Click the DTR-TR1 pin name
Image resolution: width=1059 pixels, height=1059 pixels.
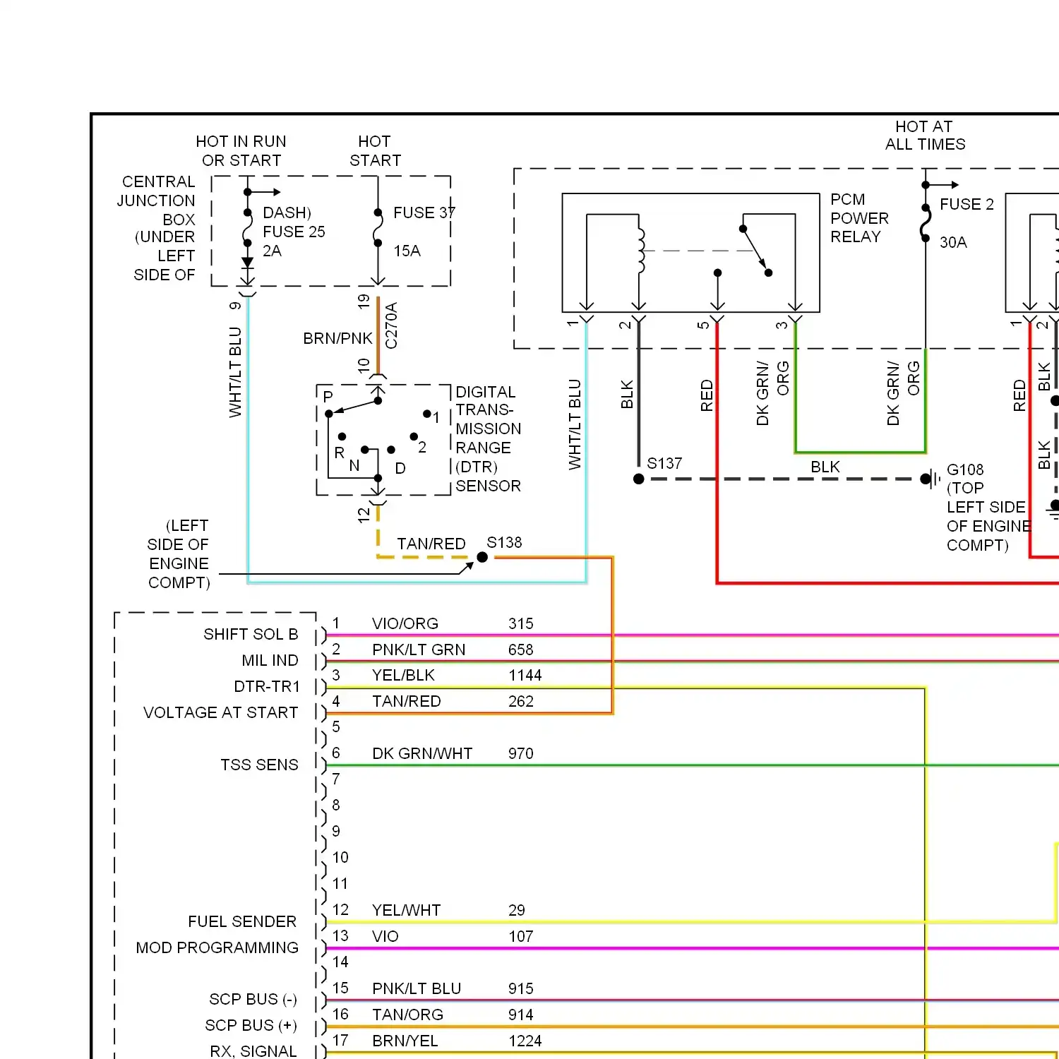[x=267, y=686]
